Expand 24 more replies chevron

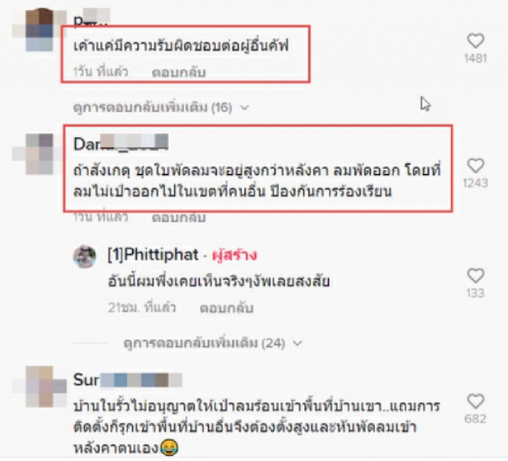[x=297, y=343]
